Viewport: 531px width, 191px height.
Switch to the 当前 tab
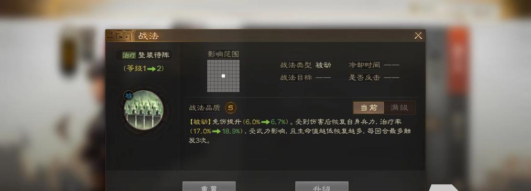coord(368,108)
